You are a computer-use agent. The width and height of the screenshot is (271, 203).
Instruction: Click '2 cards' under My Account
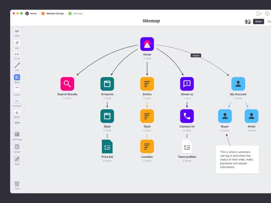238,98
